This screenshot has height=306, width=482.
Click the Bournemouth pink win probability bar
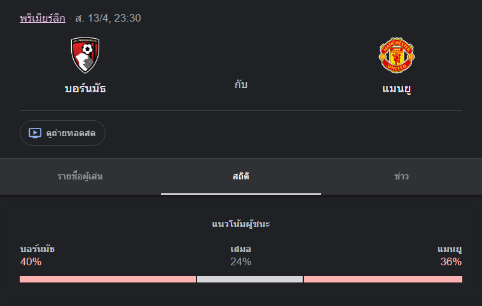107,279
